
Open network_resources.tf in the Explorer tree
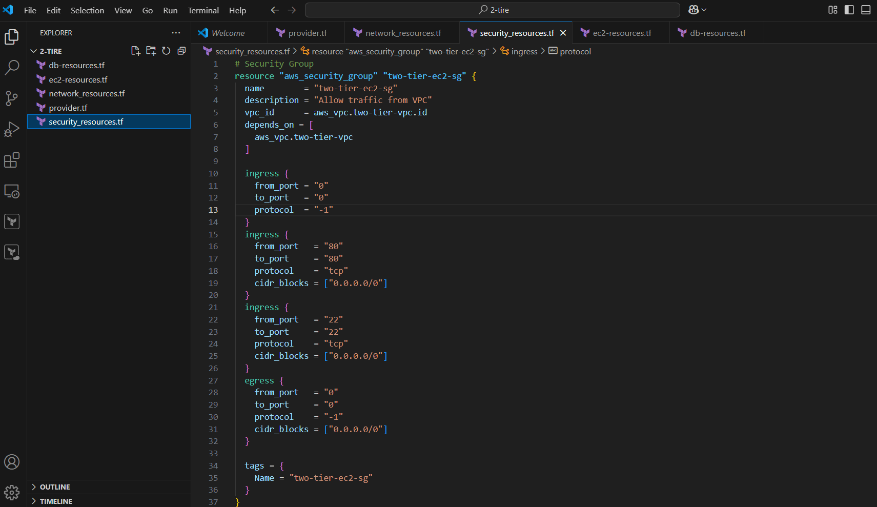pyautogui.click(x=109, y=93)
